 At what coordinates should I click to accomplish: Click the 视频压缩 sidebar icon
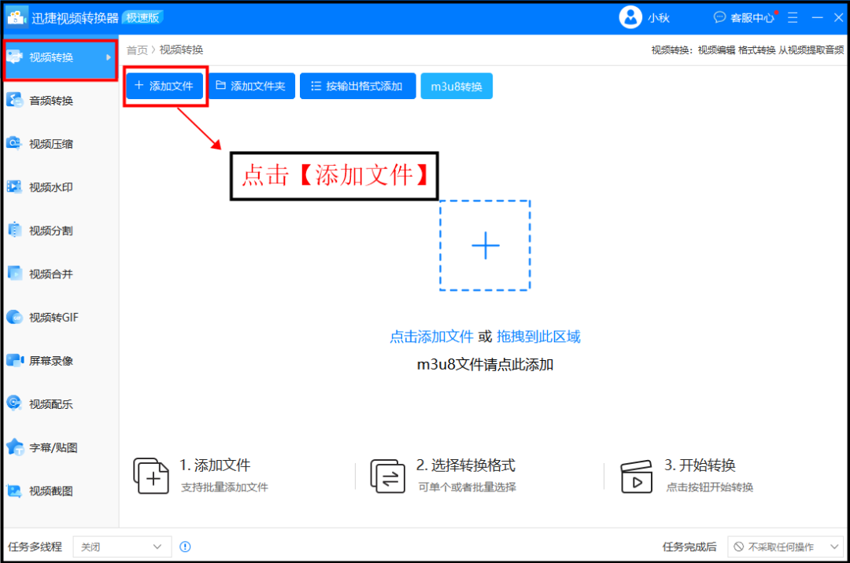(13, 143)
